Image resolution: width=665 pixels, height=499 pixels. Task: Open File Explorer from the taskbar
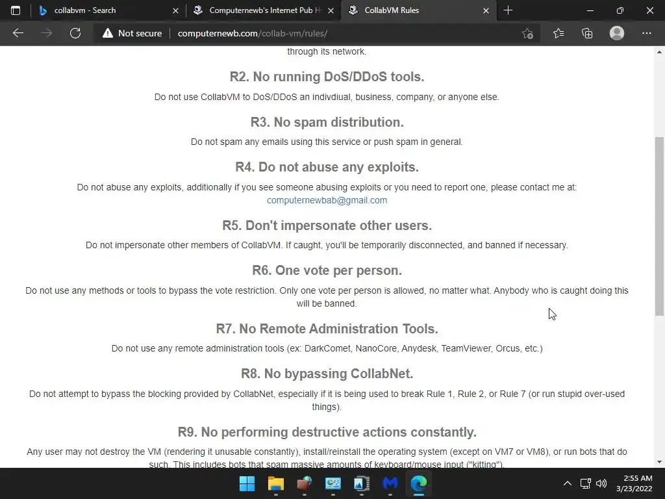tap(275, 483)
